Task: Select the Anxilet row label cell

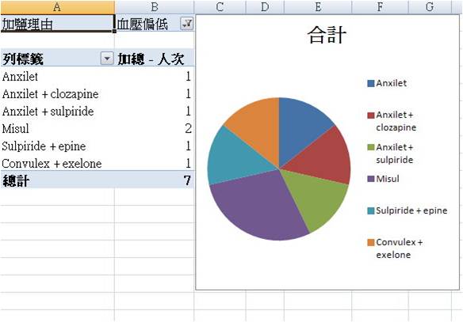Action: coord(57,77)
